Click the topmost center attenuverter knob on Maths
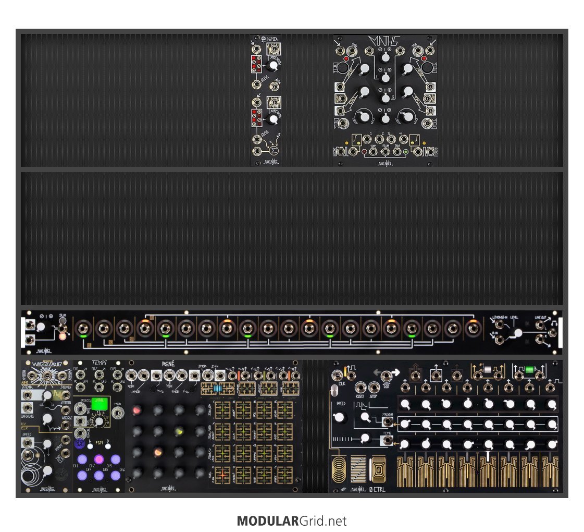The image size is (584, 532). pyautogui.click(x=386, y=57)
